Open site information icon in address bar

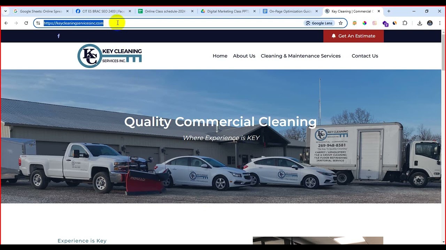pyautogui.click(x=38, y=23)
